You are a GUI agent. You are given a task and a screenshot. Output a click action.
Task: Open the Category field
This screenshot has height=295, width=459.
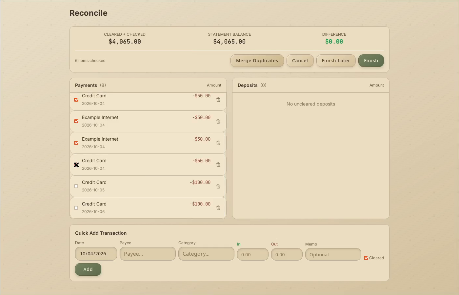click(206, 254)
